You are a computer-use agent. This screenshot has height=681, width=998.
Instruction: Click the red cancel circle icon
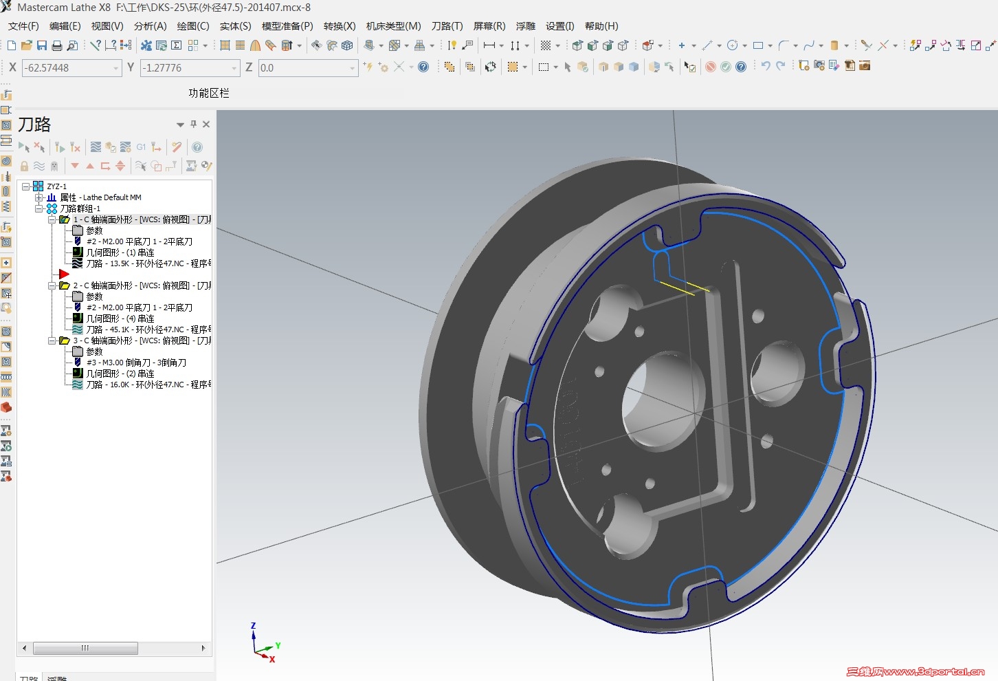[711, 67]
